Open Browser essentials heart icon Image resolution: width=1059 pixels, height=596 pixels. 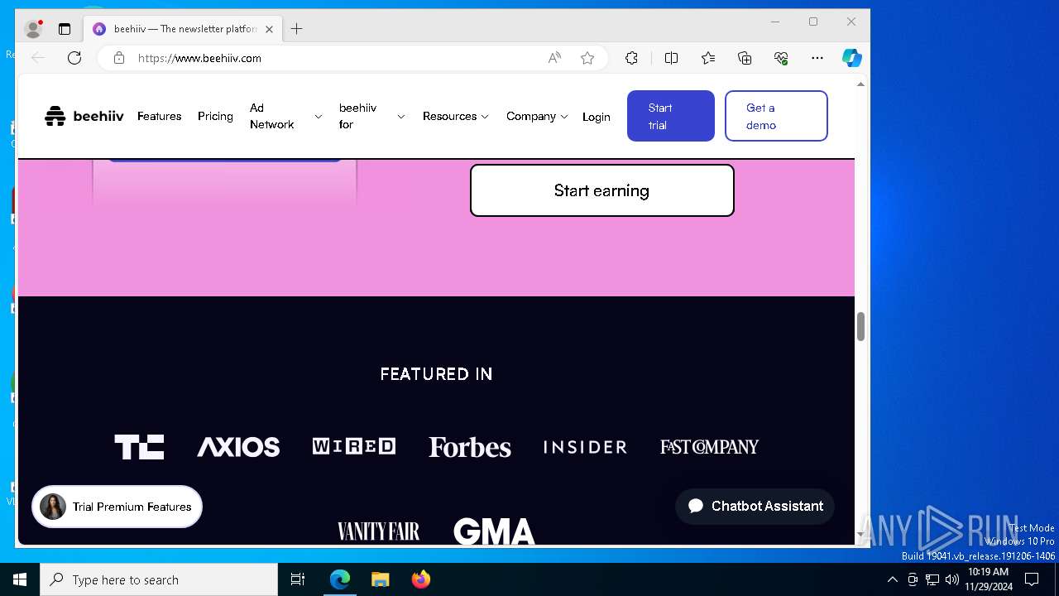coord(781,58)
